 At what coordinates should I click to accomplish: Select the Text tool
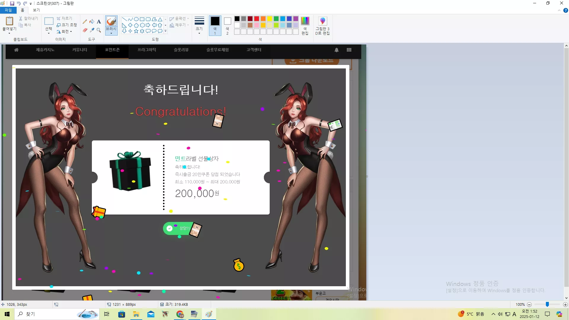pos(99,22)
